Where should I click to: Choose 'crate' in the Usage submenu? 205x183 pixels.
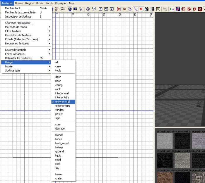click(63, 178)
